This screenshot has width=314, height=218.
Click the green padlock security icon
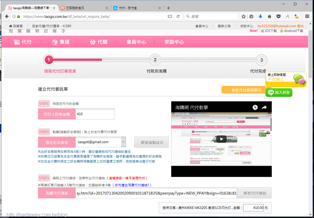pos(19,17)
